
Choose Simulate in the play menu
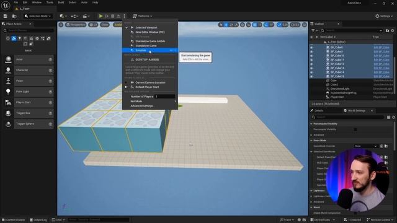click(150, 50)
